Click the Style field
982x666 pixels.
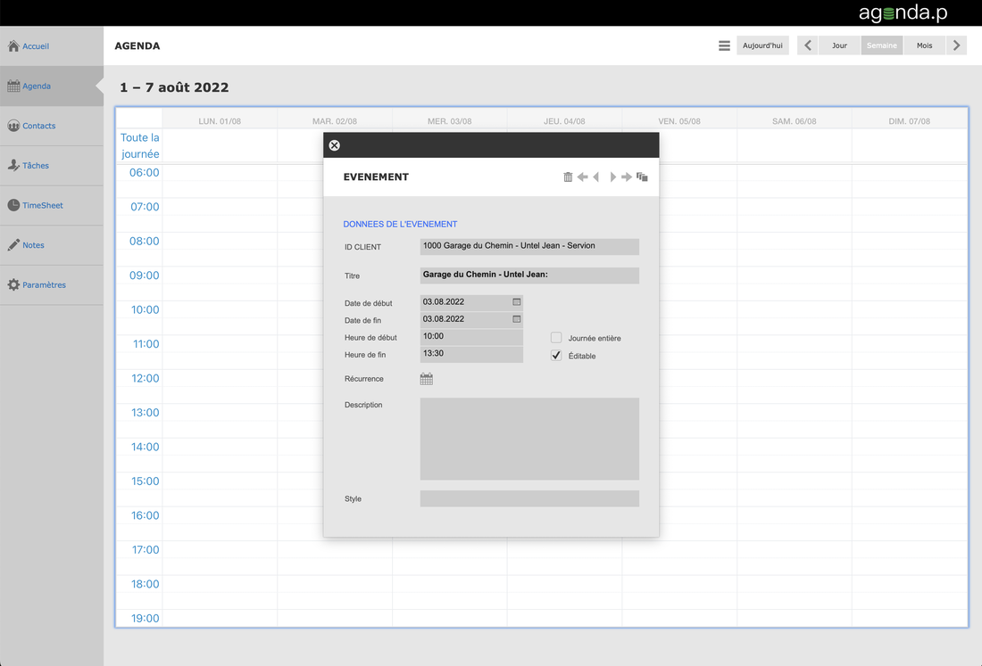529,498
